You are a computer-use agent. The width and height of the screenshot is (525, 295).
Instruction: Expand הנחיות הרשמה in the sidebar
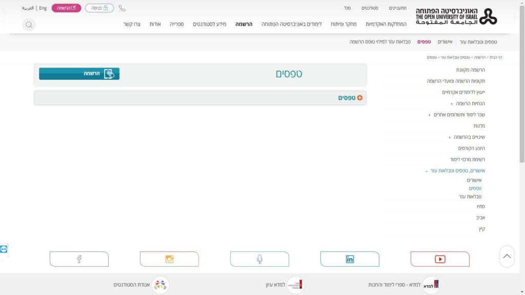(468, 103)
